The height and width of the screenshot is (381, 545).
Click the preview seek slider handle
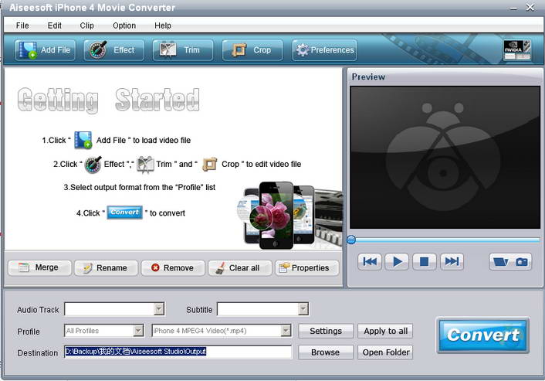(x=351, y=240)
